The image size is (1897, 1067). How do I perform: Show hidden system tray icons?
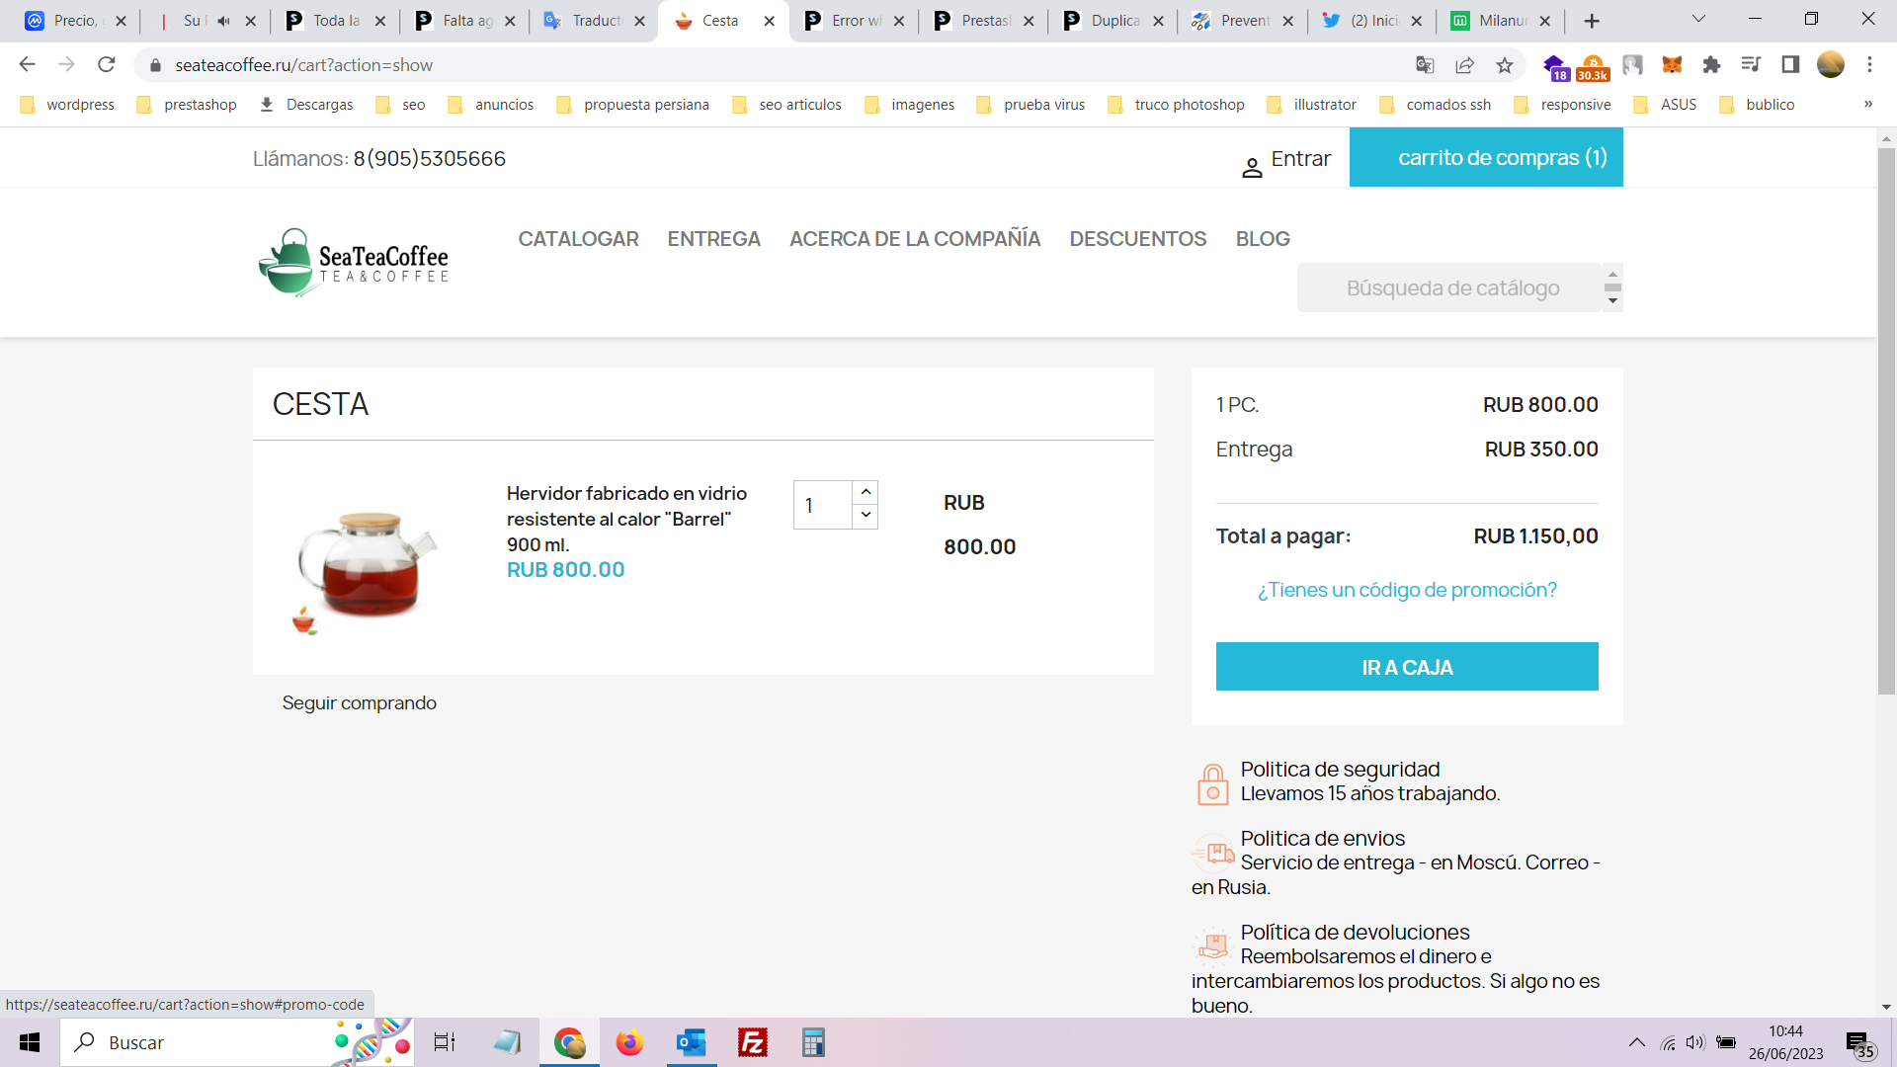(x=1637, y=1042)
